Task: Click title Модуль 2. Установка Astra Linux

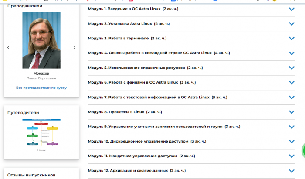Action: coord(129,23)
